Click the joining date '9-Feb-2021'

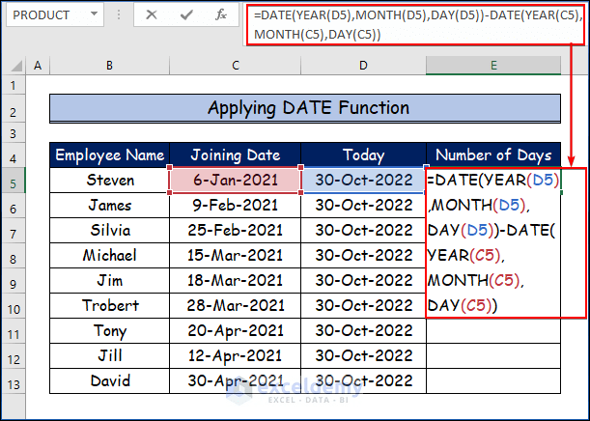pos(236,206)
